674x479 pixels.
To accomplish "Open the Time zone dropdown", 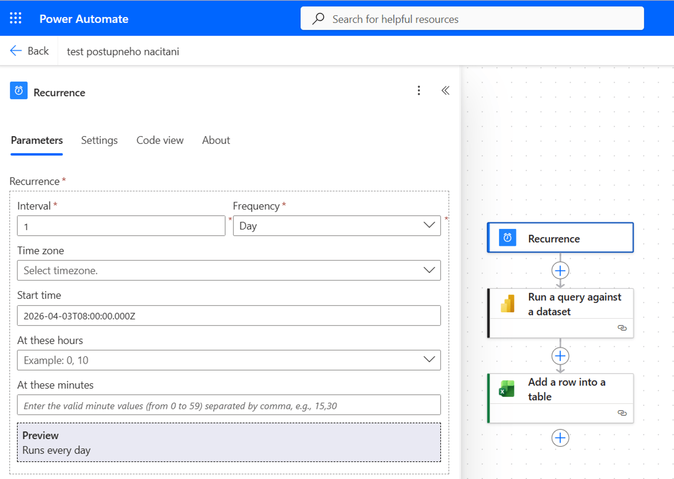I will pyautogui.click(x=228, y=270).
